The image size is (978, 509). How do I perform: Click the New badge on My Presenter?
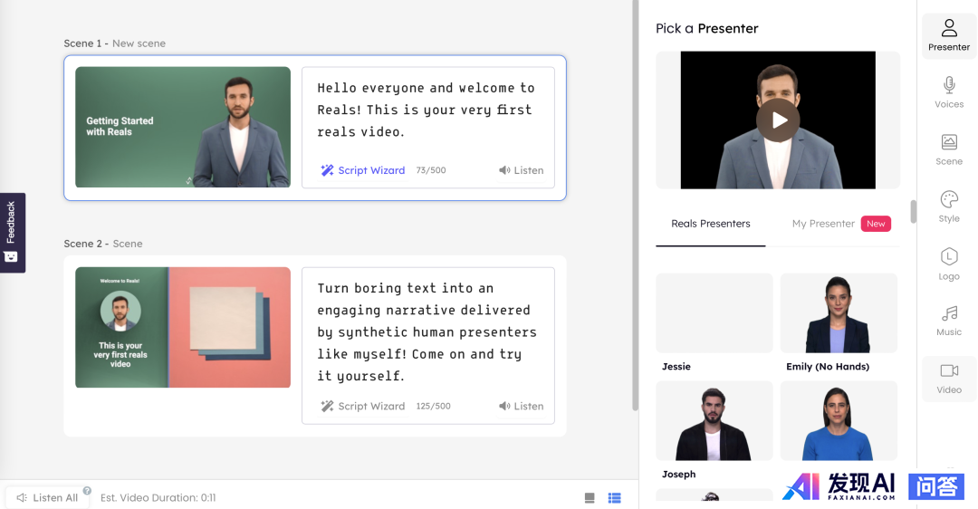876,224
